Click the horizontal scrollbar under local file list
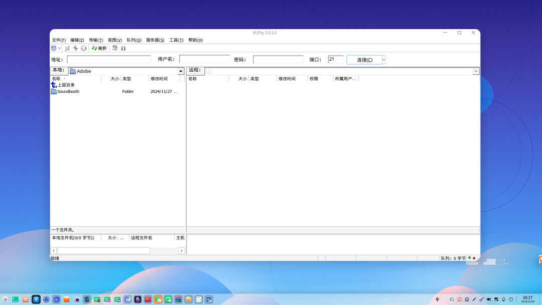This screenshot has width=542, height=305. coord(103,250)
